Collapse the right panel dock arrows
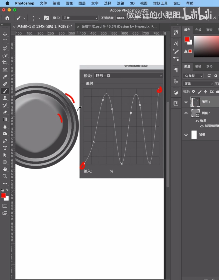The width and height of the screenshot is (219, 280). (178, 24)
